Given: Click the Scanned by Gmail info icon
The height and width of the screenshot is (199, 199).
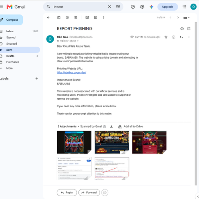Looking at the screenshot, I should coord(105,126).
